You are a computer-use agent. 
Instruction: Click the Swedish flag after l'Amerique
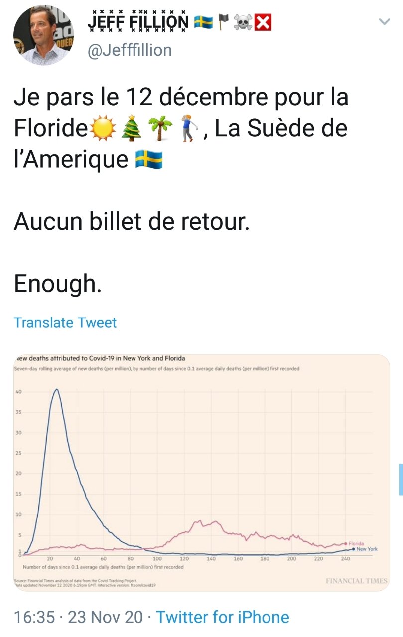149,161
